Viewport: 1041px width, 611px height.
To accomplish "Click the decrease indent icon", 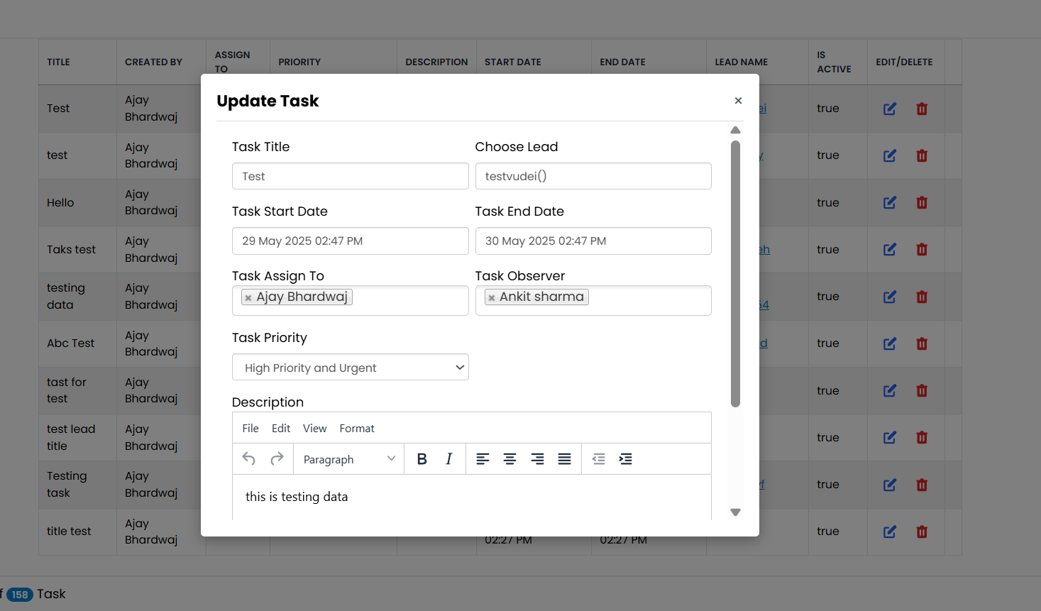I will pos(598,458).
